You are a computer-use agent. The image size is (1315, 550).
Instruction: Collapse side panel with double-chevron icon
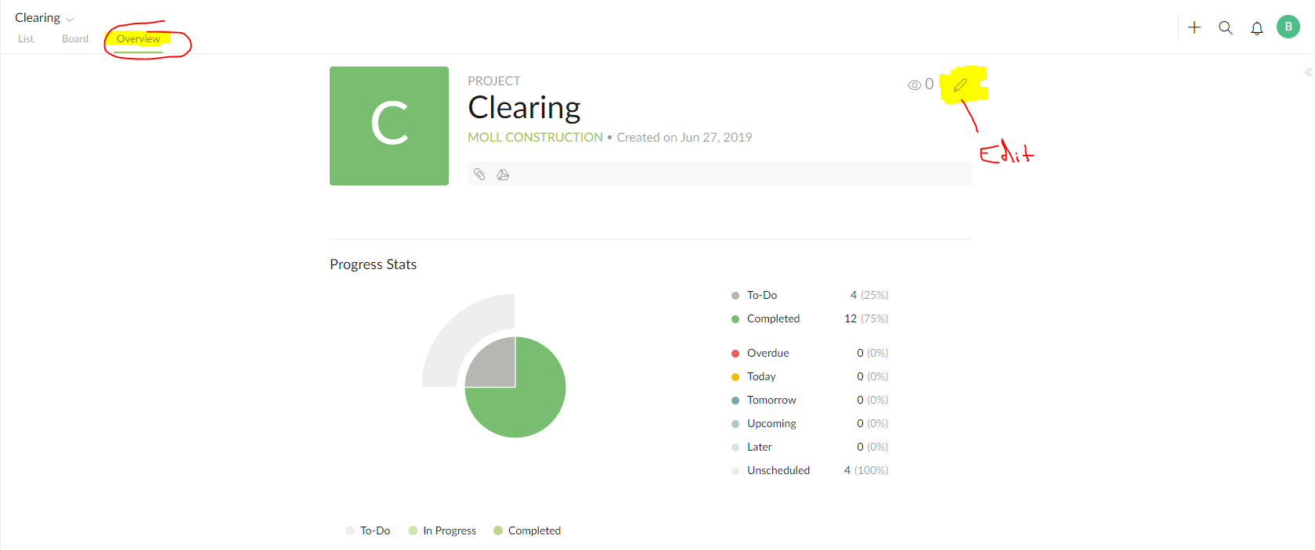click(x=1308, y=72)
